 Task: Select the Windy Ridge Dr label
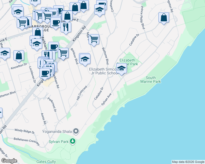24,131
